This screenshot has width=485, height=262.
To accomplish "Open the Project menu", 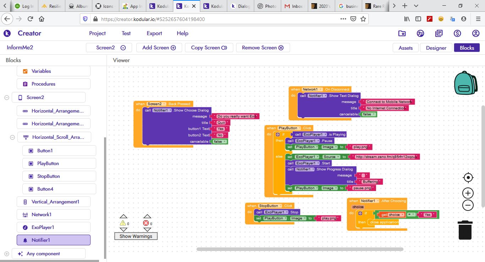I will coord(97,33).
